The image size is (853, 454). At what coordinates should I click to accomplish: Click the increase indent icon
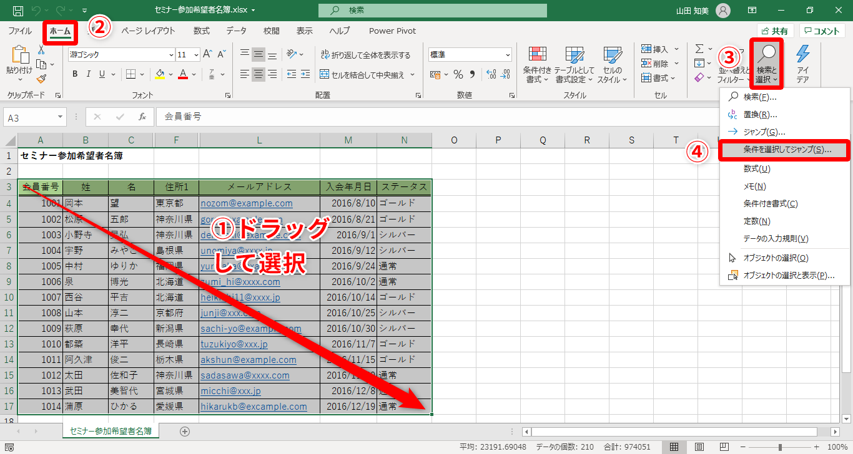coord(305,74)
